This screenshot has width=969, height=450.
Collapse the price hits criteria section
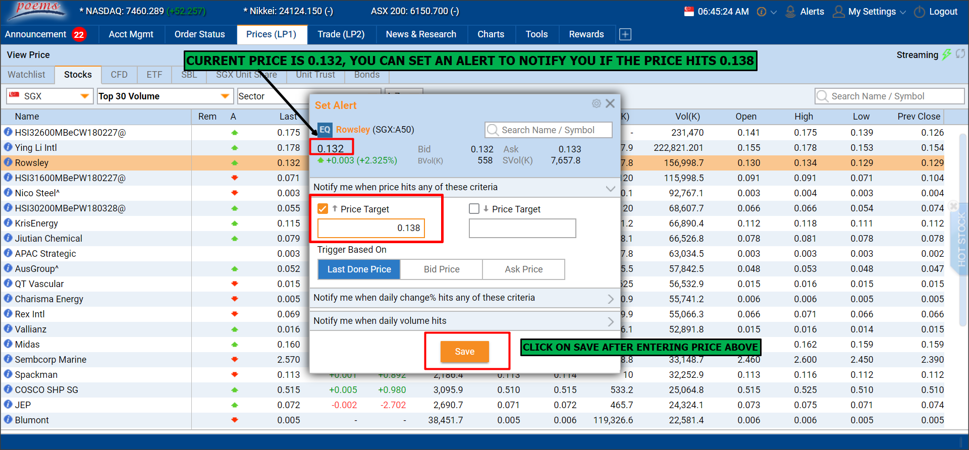click(x=611, y=188)
